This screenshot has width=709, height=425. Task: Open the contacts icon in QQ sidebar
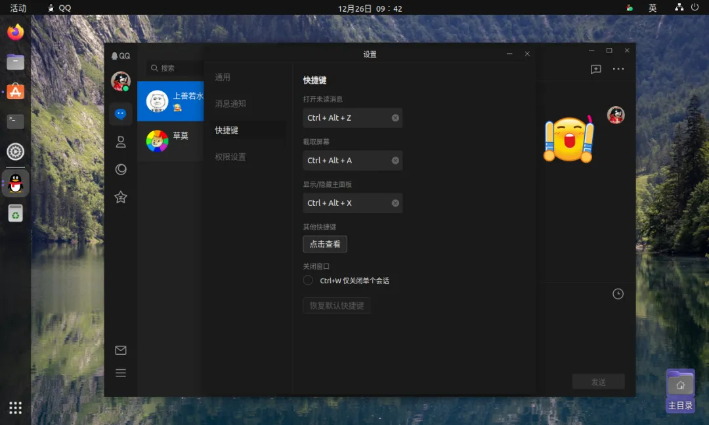pyautogui.click(x=121, y=142)
